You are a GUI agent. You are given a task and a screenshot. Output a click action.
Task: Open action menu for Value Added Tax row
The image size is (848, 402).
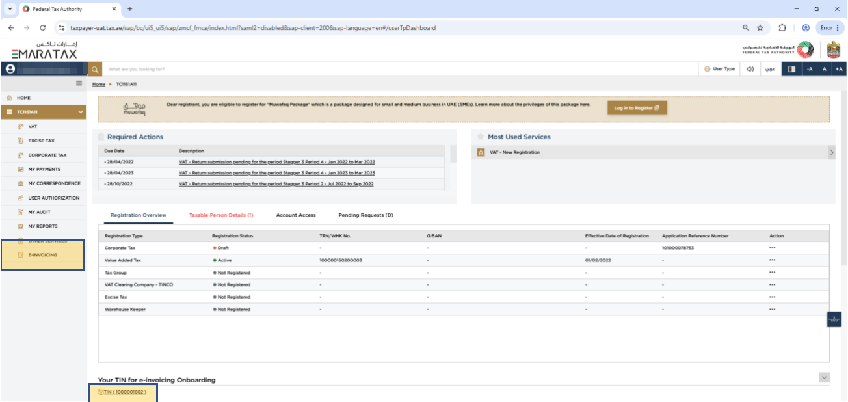coord(772,260)
